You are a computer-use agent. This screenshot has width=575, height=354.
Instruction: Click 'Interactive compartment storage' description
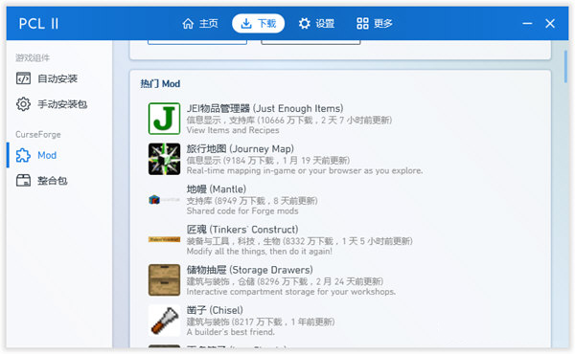(x=291, y=292)
